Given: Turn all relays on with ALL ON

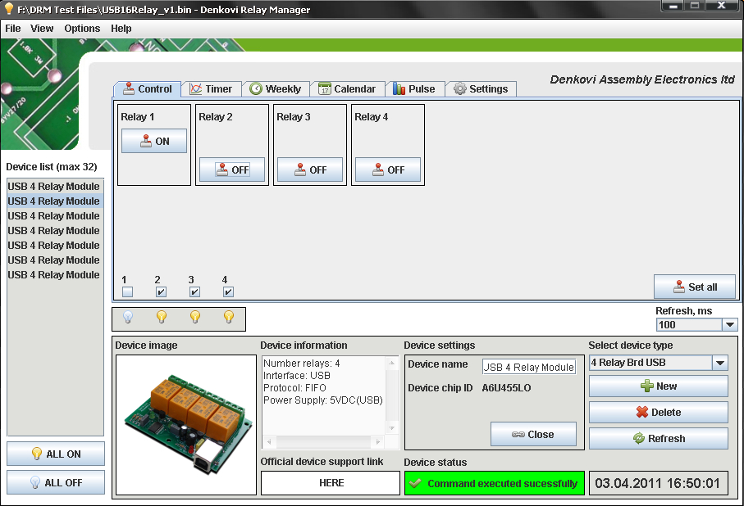Looking at the screenshot, I should (x=56, y=454).
